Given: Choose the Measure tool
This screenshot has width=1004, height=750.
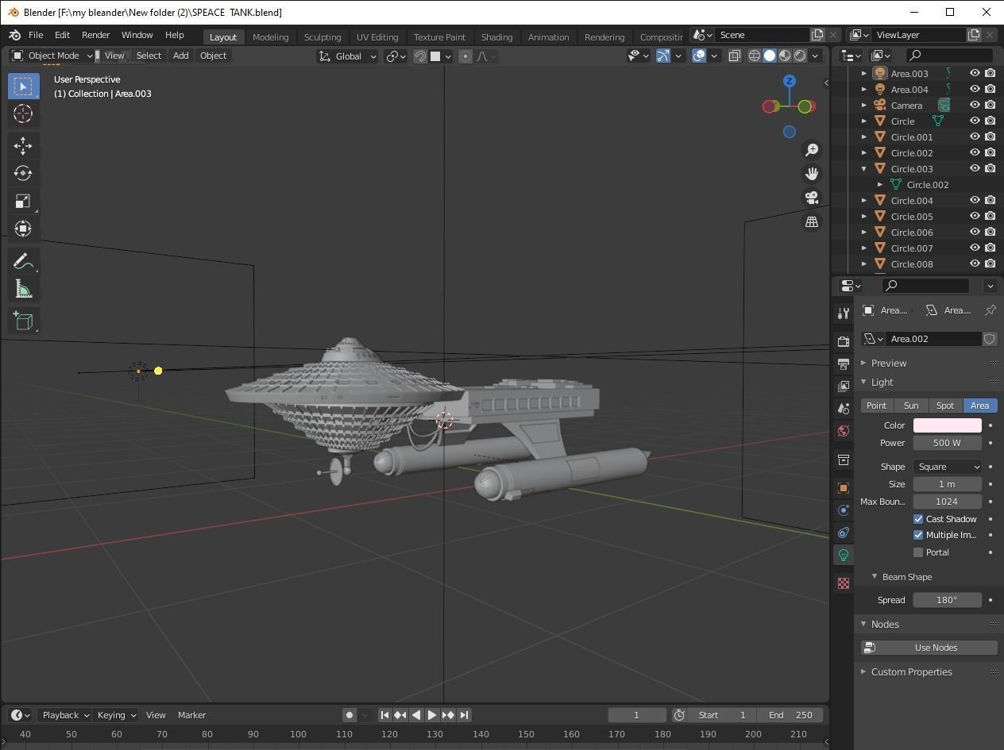Looking at the screenshot, I should pos(23,290).
